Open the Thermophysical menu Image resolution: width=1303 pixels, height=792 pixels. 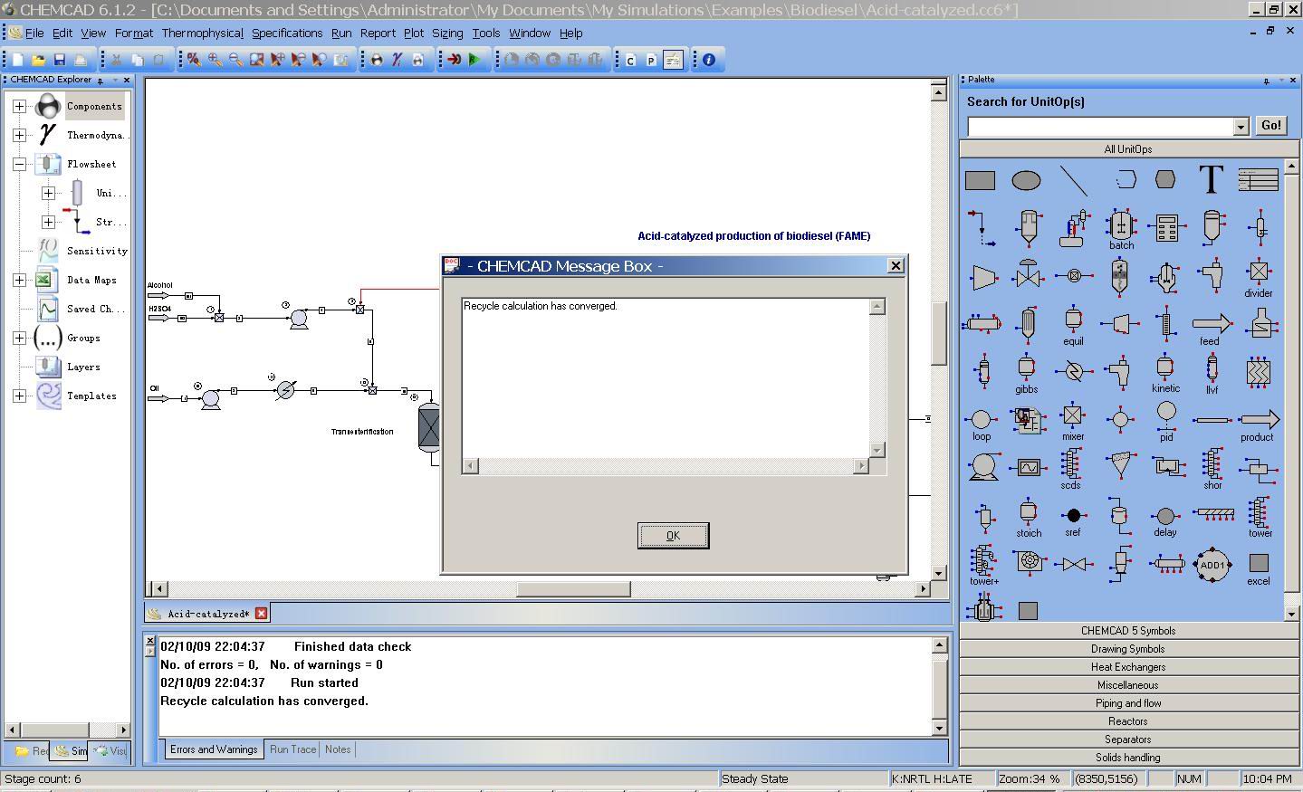[203, 33]
